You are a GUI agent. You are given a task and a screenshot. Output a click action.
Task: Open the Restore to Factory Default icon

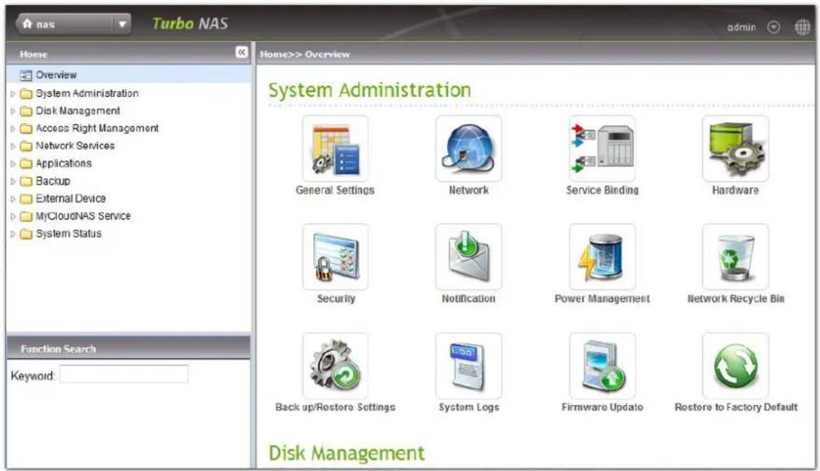[x=736, y=366]
